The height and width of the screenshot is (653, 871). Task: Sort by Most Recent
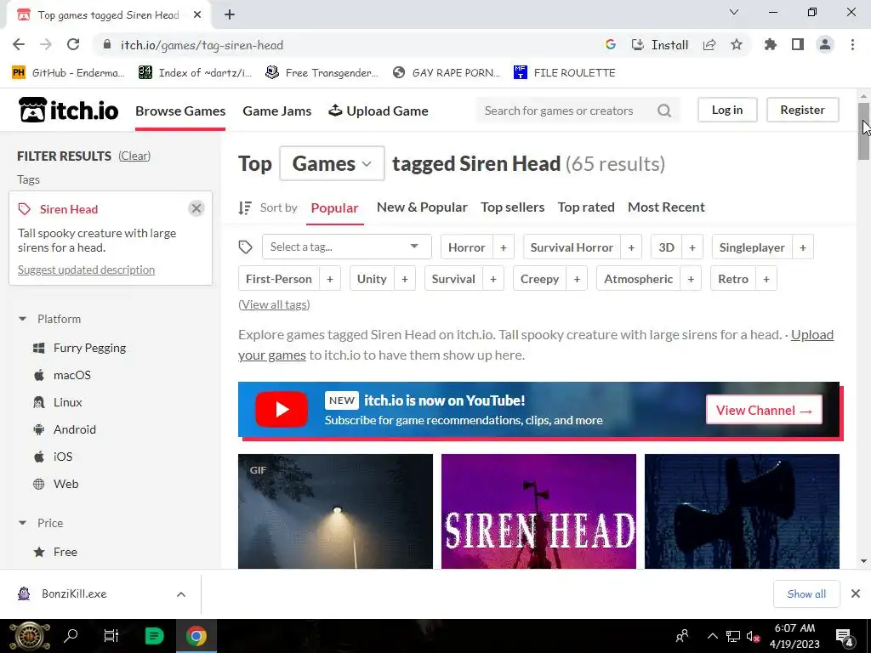pos(666,207)
